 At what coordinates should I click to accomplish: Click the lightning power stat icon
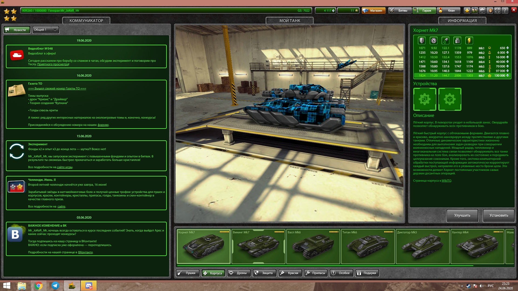pyautogui.click(x=469, y=40)
